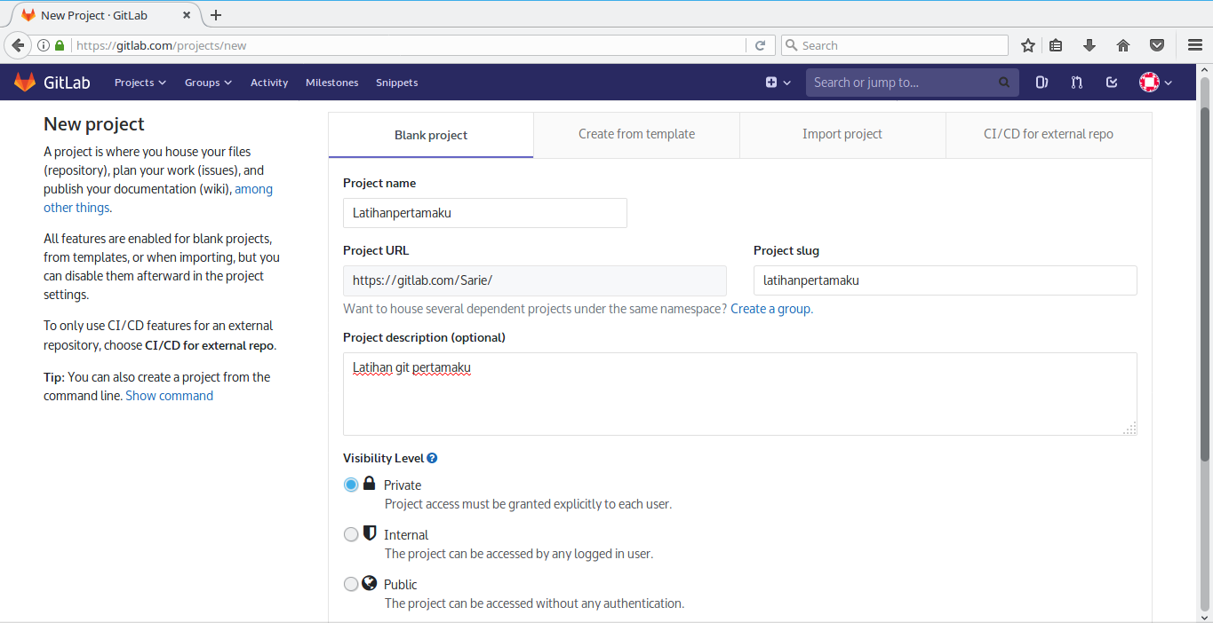Open the Visibility Level help question mark

click(x=432, y=457)
